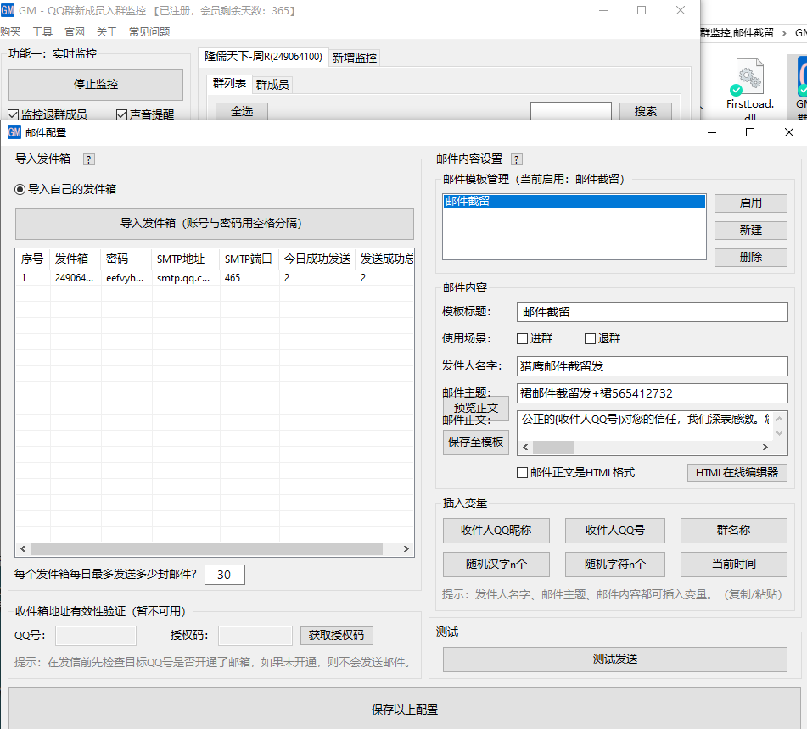The image size is (807, 729).
Task: Click 预览正文 button
Action: 476,409
